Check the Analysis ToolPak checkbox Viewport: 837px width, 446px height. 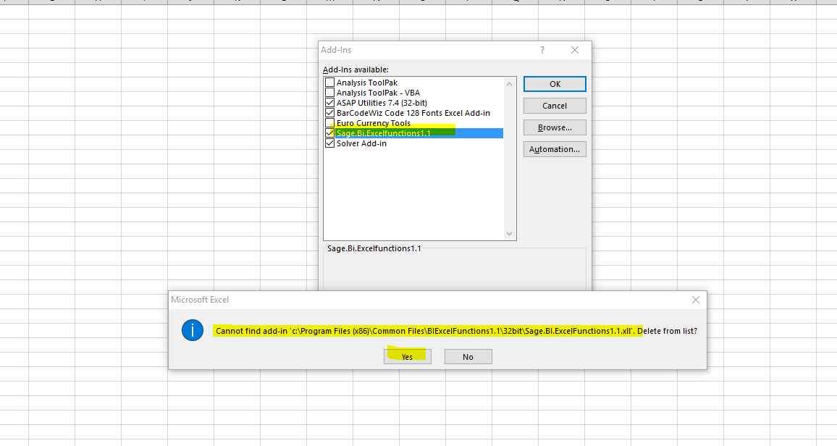tap(330, 83)
